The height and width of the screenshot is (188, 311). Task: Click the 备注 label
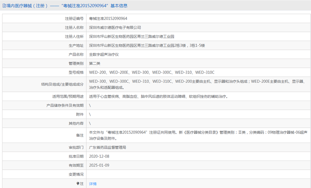(80, 135)
